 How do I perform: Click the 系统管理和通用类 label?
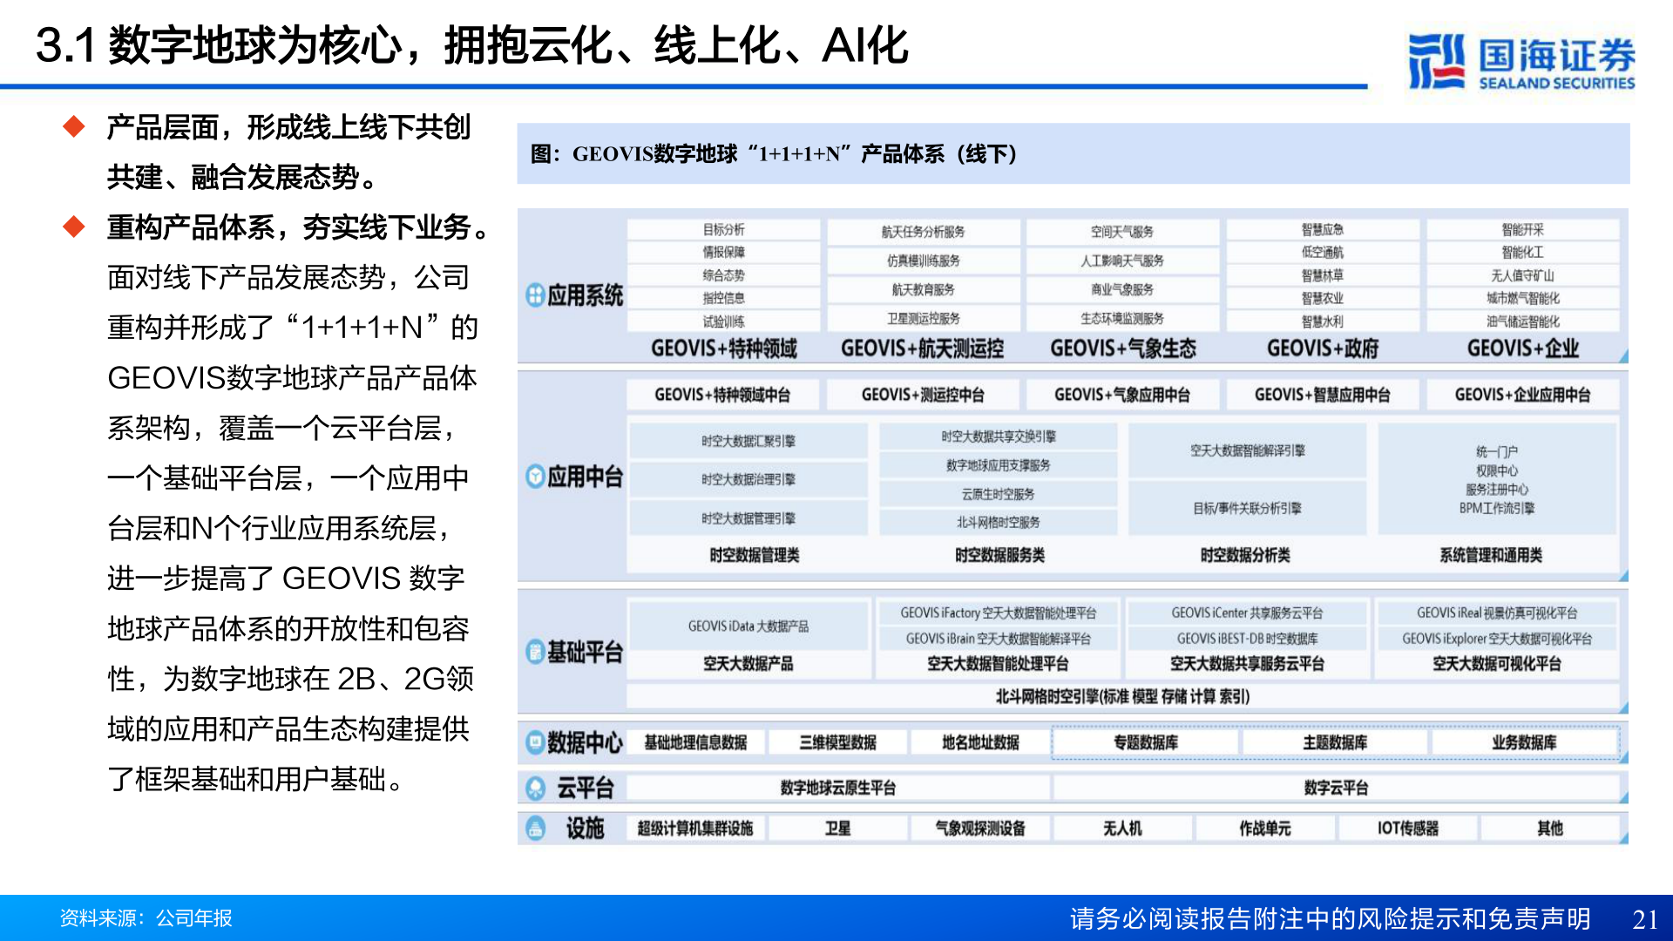tap(1491, 555)
